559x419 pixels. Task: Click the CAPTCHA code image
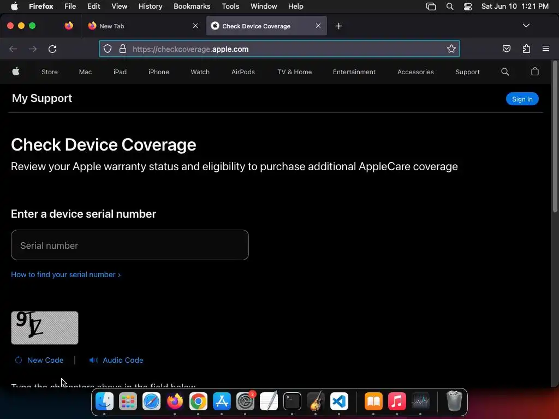[45, 328]
